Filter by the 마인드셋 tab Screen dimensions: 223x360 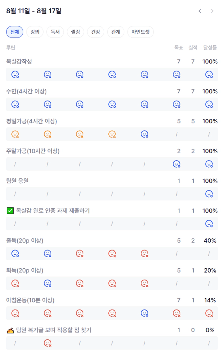(140, 32)
